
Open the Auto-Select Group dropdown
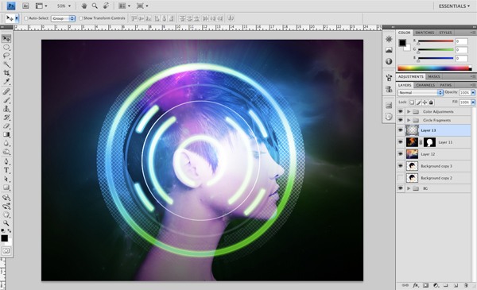click(63, 18)
